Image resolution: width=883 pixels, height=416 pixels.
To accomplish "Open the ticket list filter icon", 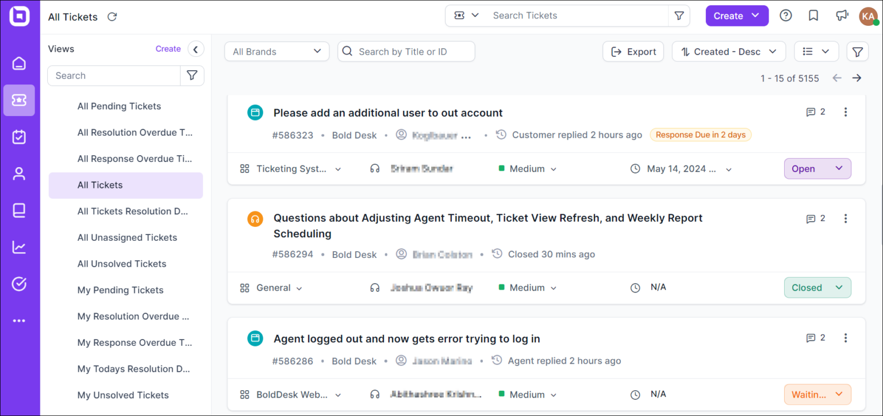I will [x=857, y=52].
